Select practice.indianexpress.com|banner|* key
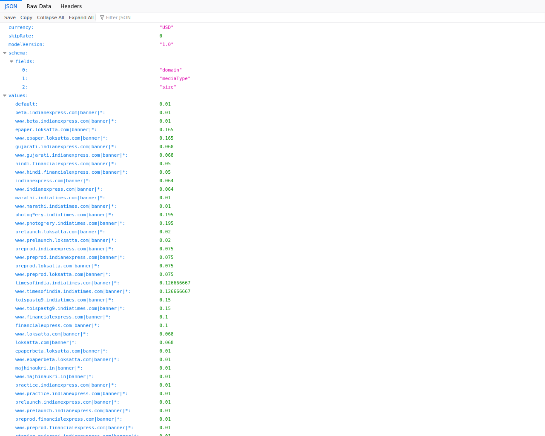 66,385
